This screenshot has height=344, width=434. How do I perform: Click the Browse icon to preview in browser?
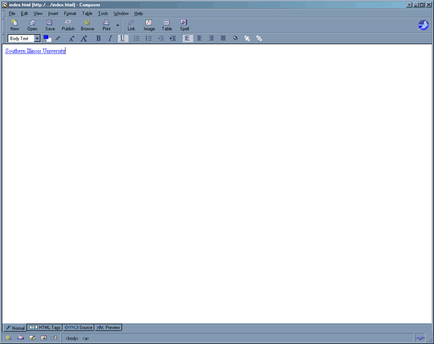(x=87, y=25)
